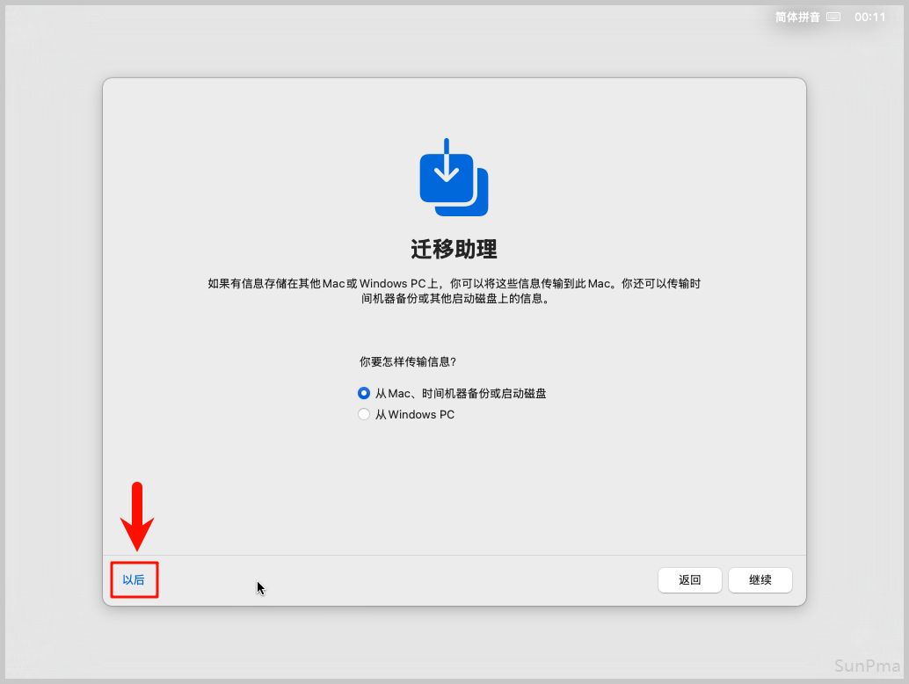Select the 从 Mac、时间机器备份或启动磁盘 radio button

tap(364, 393)
